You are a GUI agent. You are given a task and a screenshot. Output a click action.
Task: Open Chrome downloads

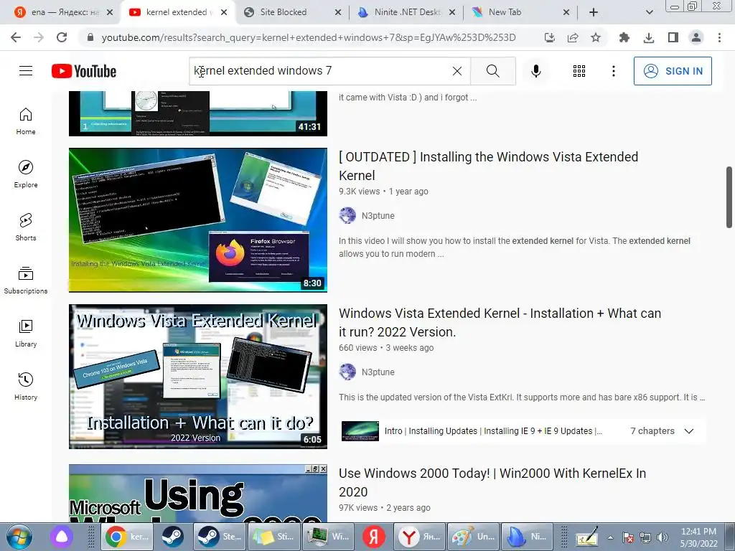tap(649, 37)
